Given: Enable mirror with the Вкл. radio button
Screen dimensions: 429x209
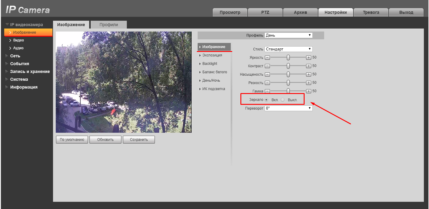Looking at the screenshot, I should 266,100.
